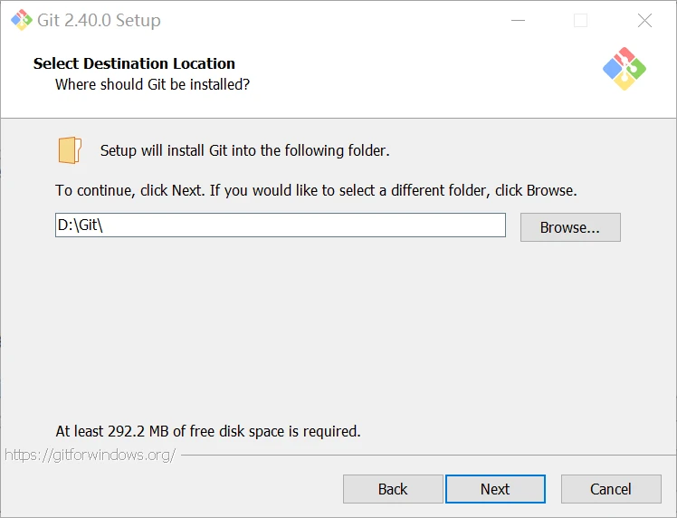677x518 pixels.
Task: Click the horizontal line beside the gitforwindows link
Action: [425, 455]
